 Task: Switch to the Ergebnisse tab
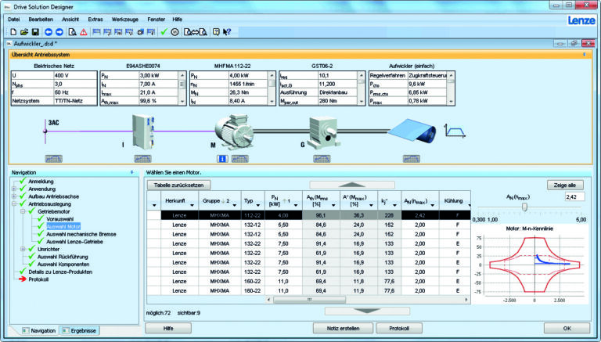coord(81,330)
